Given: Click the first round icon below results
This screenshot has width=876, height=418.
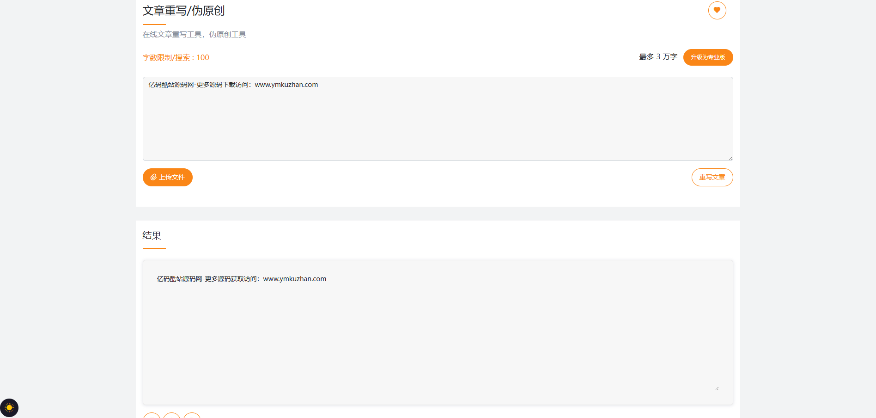Looking at the screenshot, I should 152,416.
